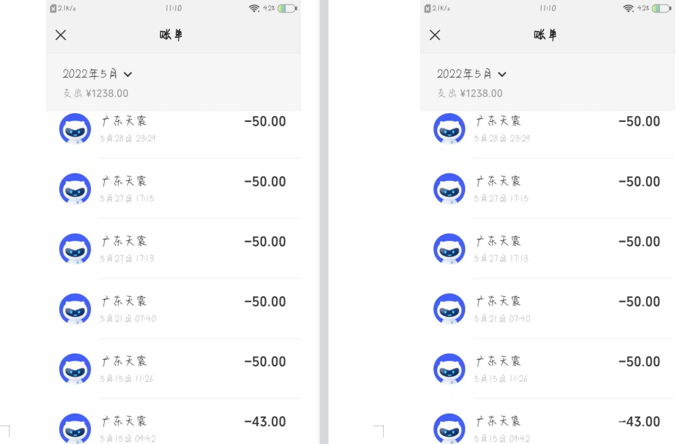Click robot avatar for 5月21日 07:40 entry, right screenshot
Viewport: 688px width, 444px height.
pyautogui.click(x=449, y=308)
